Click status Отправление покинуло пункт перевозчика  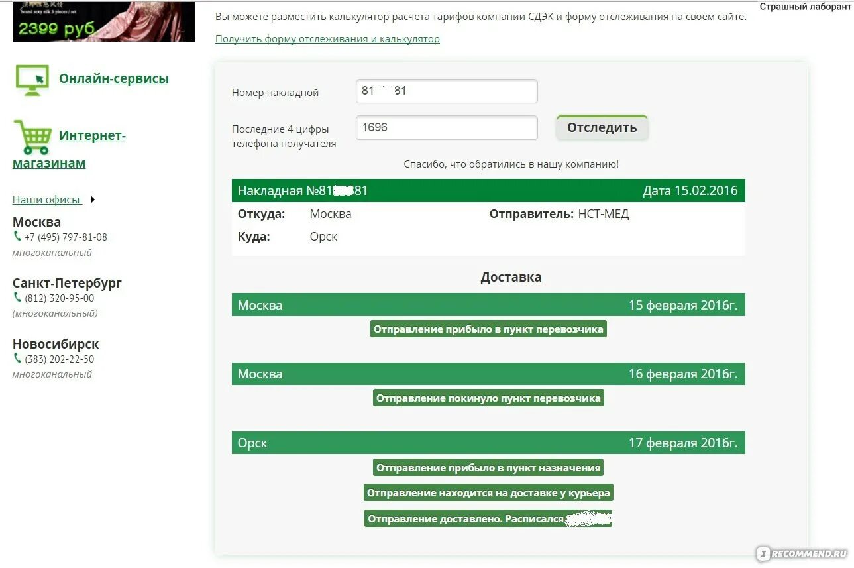pos(488,398)
